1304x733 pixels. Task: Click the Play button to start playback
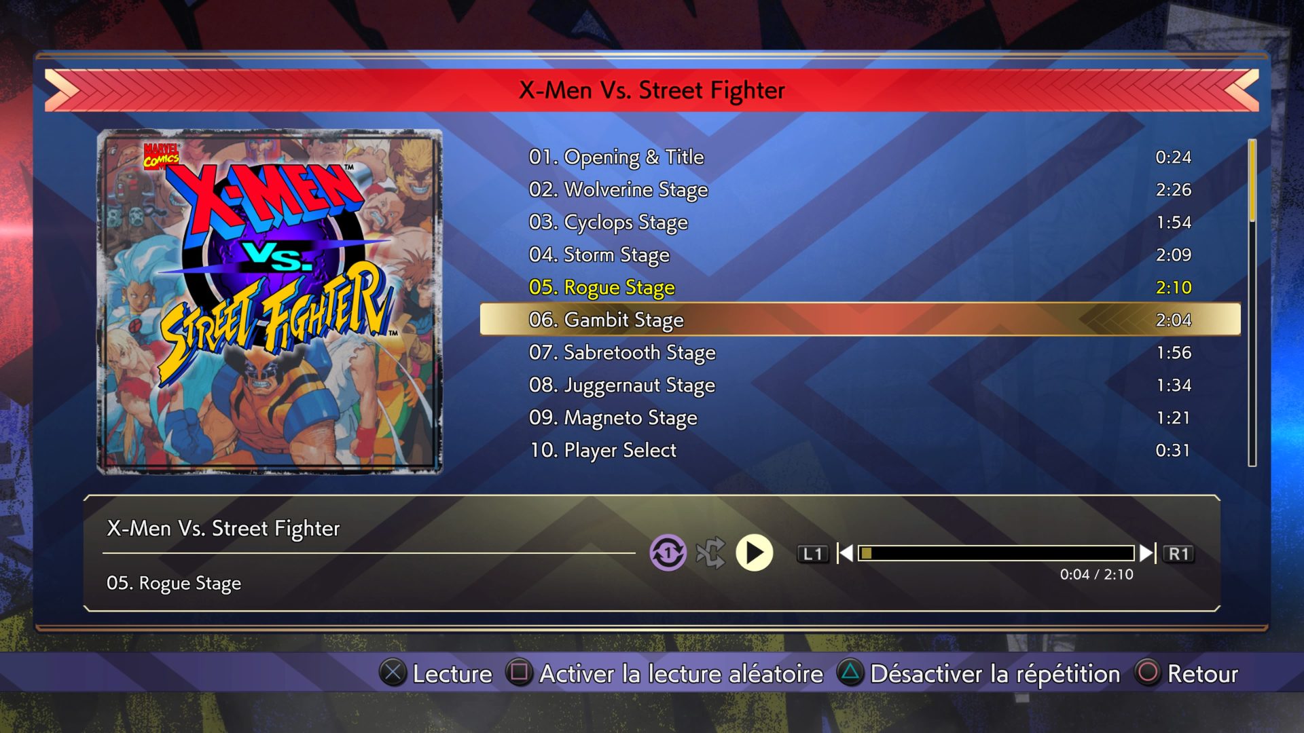(757, 552)
